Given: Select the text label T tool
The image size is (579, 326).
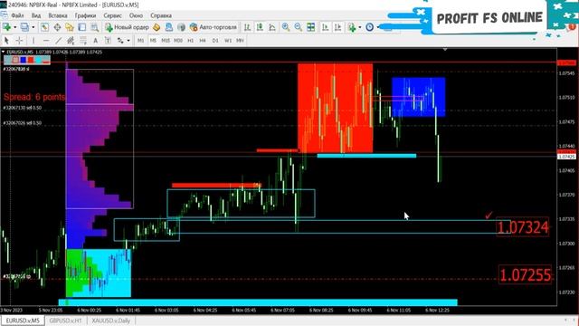Looking at the screenshot, I should (x=108, y=40).
